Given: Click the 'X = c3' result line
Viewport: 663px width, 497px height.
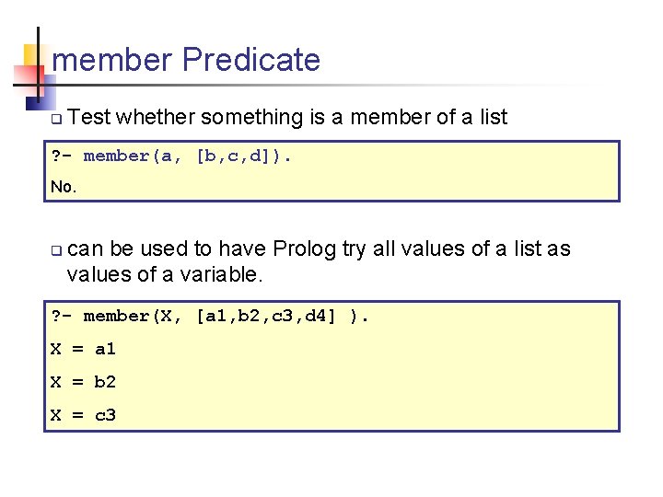Looking at the screenshot, I should click(83, 415).
